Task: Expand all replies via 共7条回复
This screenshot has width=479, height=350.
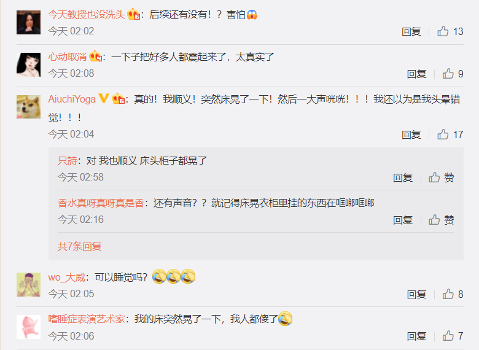Action: tap(79, 246)
